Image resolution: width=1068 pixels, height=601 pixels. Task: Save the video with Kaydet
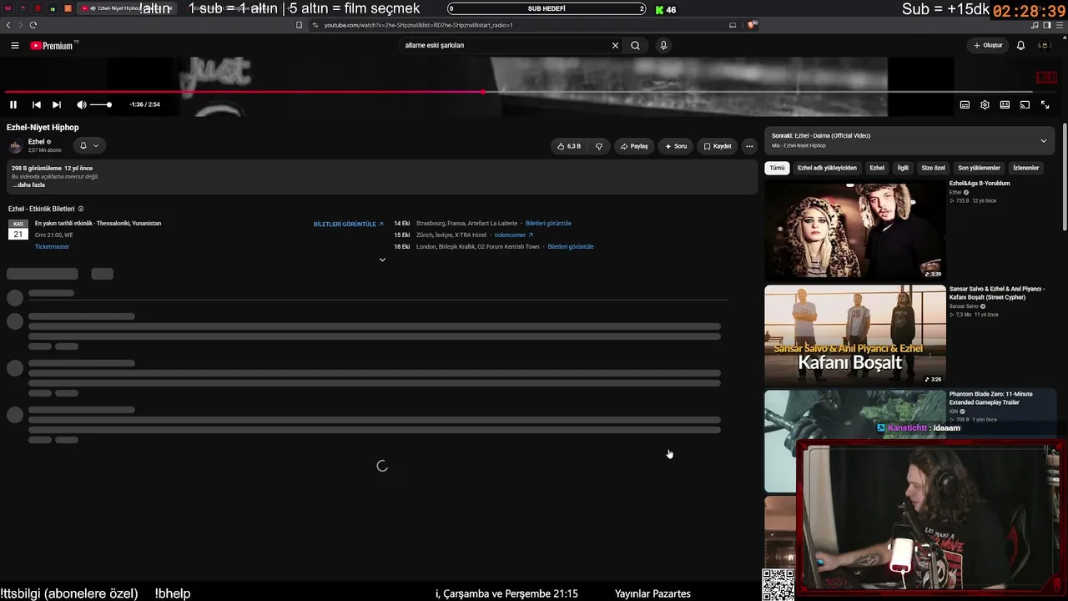click(x=718, y=146)
